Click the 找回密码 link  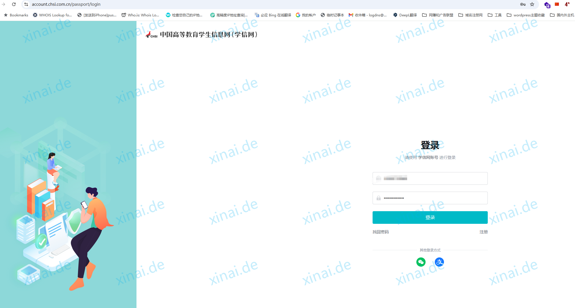pyautogui.click(x=380, y=232)
